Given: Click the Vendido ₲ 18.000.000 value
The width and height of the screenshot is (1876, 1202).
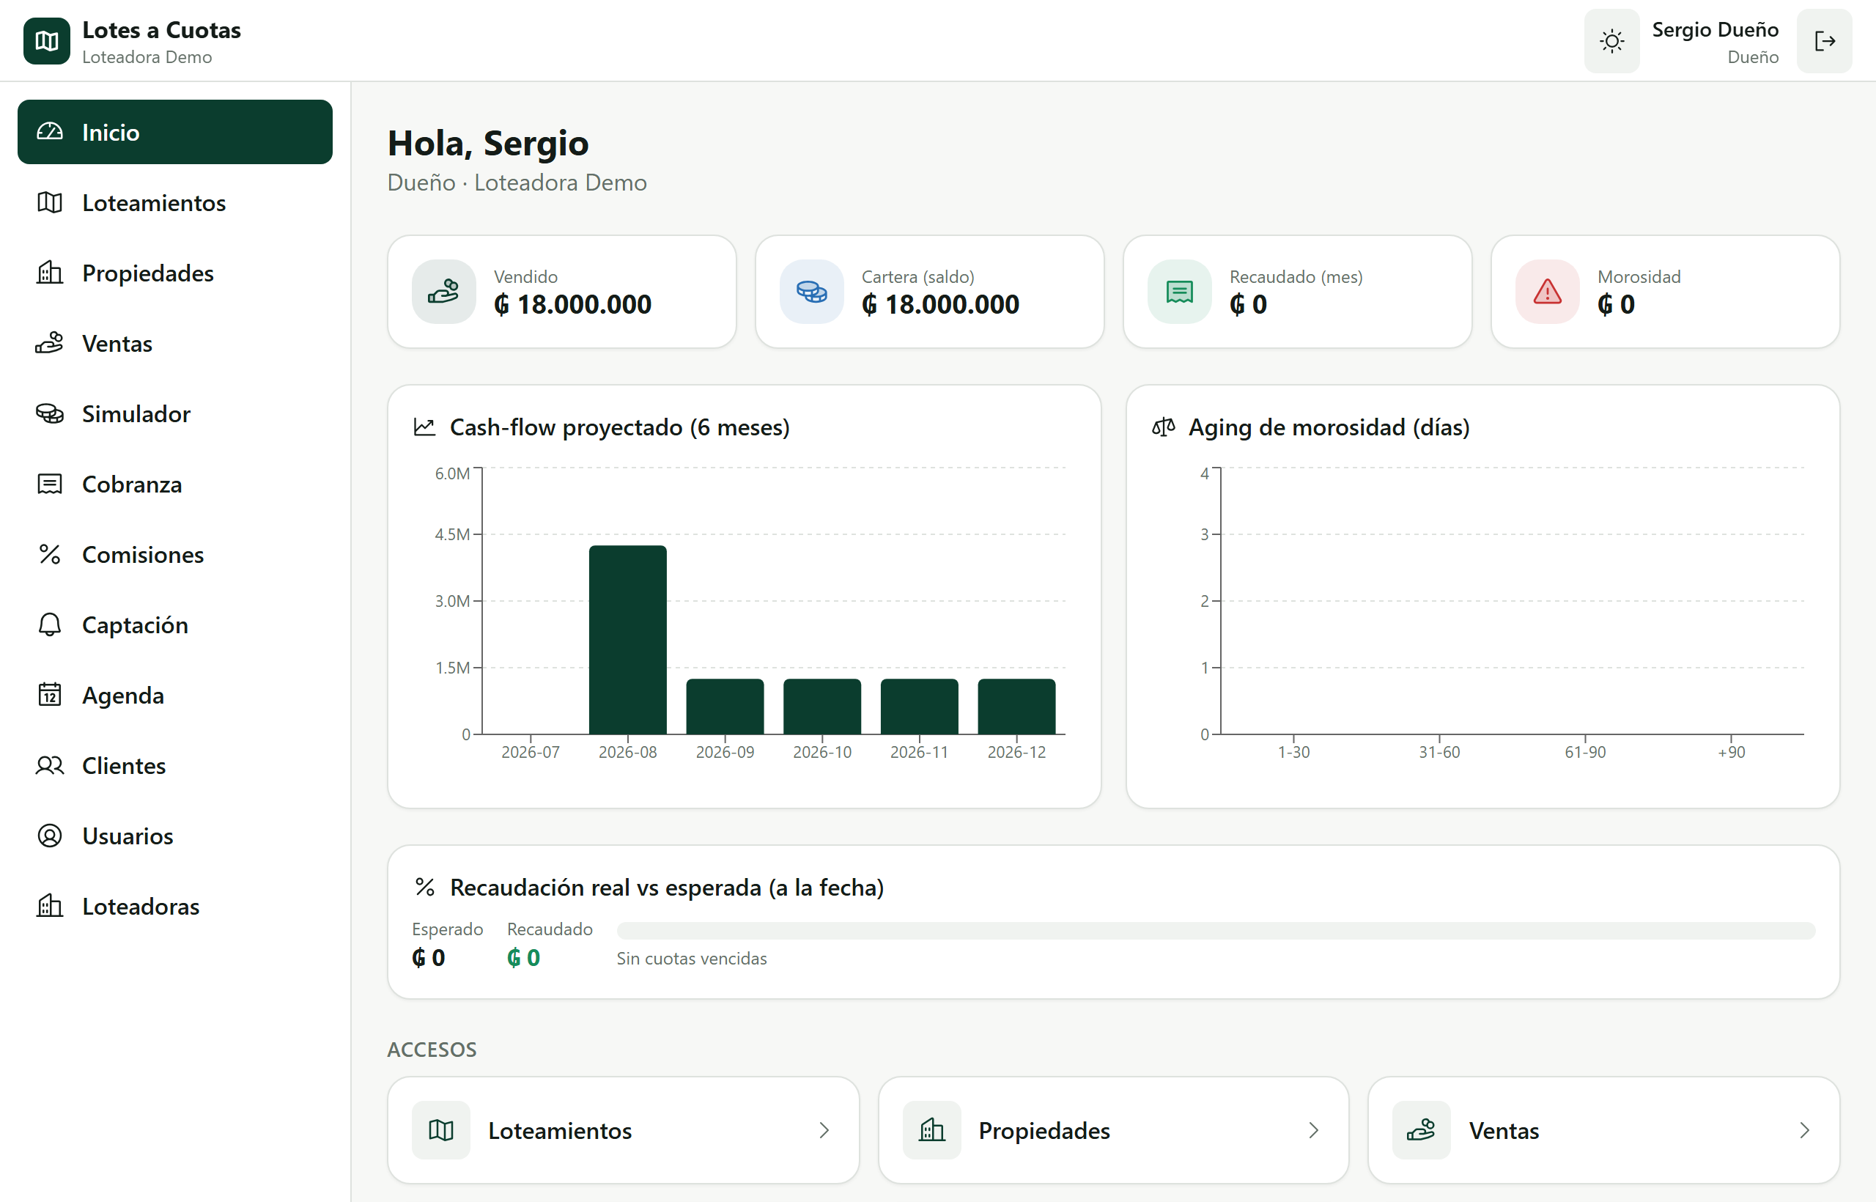Looking at the screenshot, I should [x=573, y=304].
